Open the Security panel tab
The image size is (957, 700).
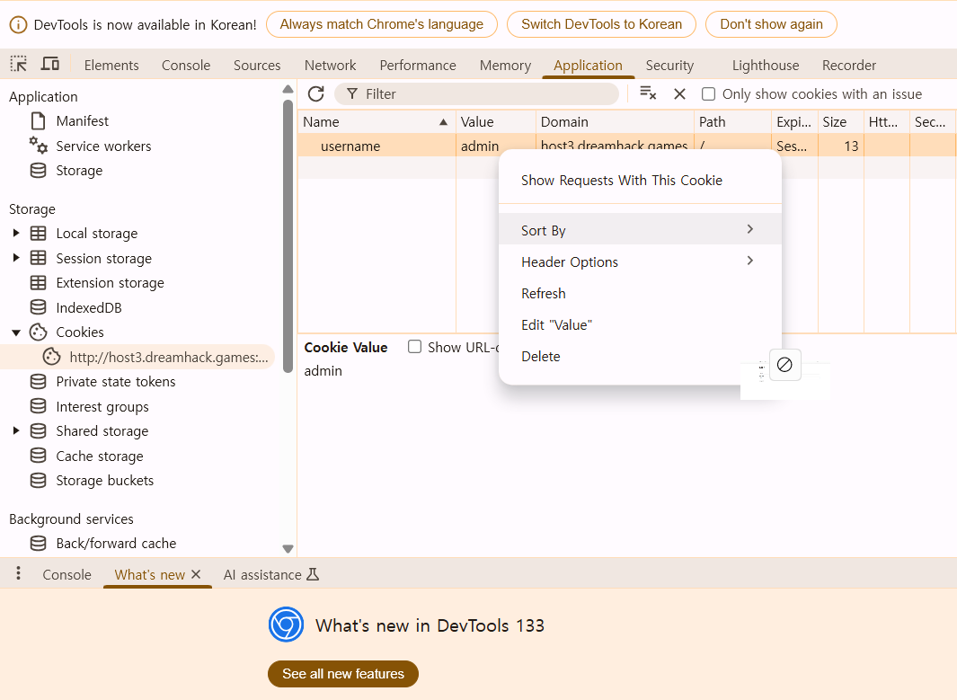669,65
